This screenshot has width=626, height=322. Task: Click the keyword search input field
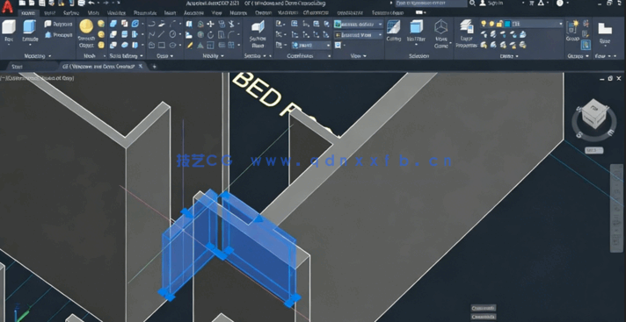coord(431,4)
